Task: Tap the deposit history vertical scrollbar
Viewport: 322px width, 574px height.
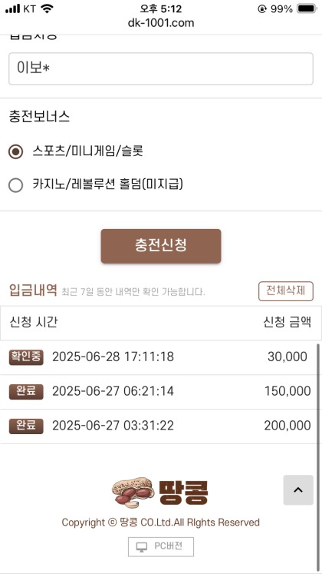Action: click(x=319, y=456)
